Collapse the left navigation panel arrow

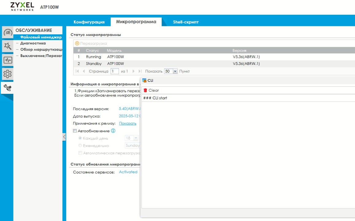(64, 137)
